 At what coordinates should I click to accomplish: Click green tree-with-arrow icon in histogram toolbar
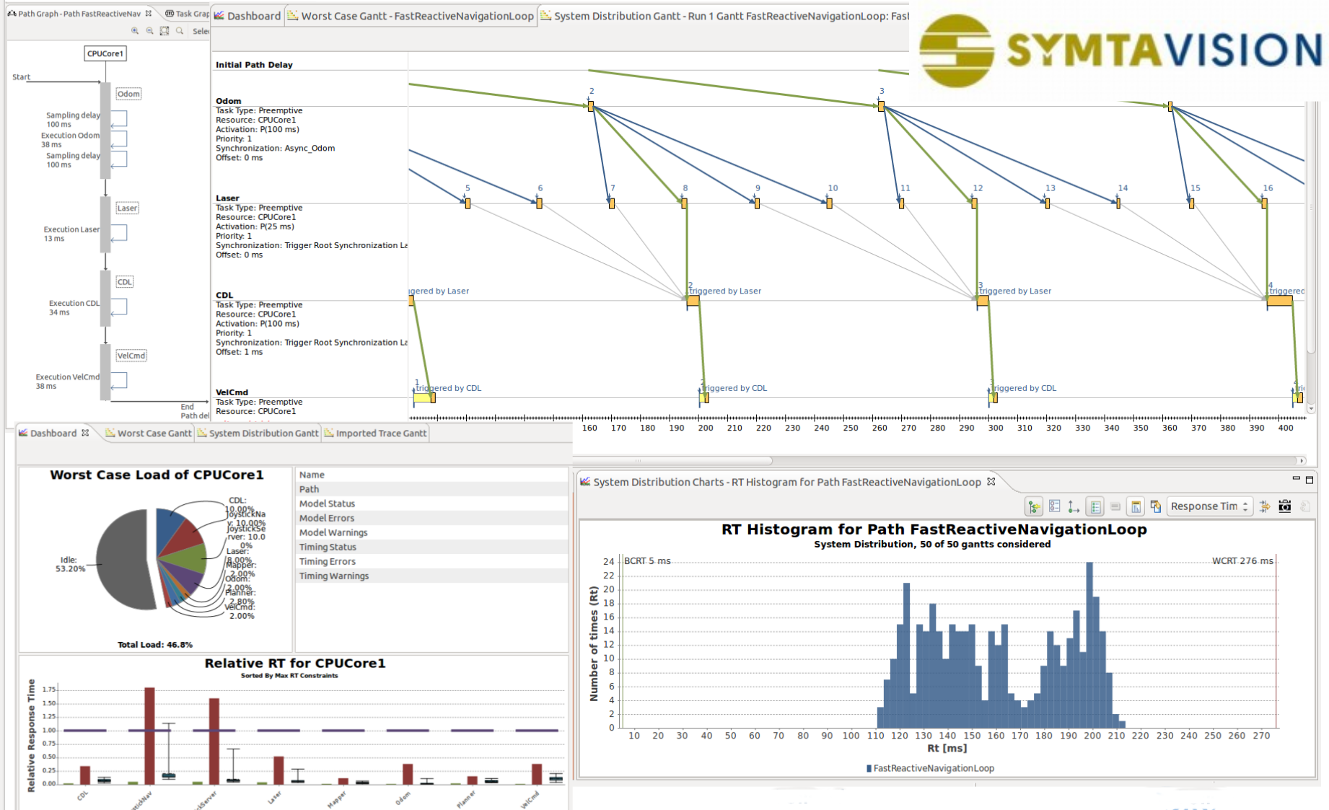pyautogui.click(x=1034, y=506)
